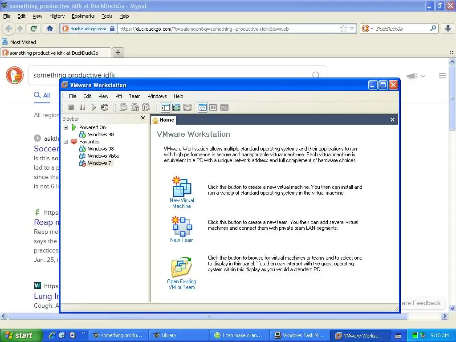The image size is (456, 342).
Task: Select Windows 98 under Powered On
Action: pos(101,134)
